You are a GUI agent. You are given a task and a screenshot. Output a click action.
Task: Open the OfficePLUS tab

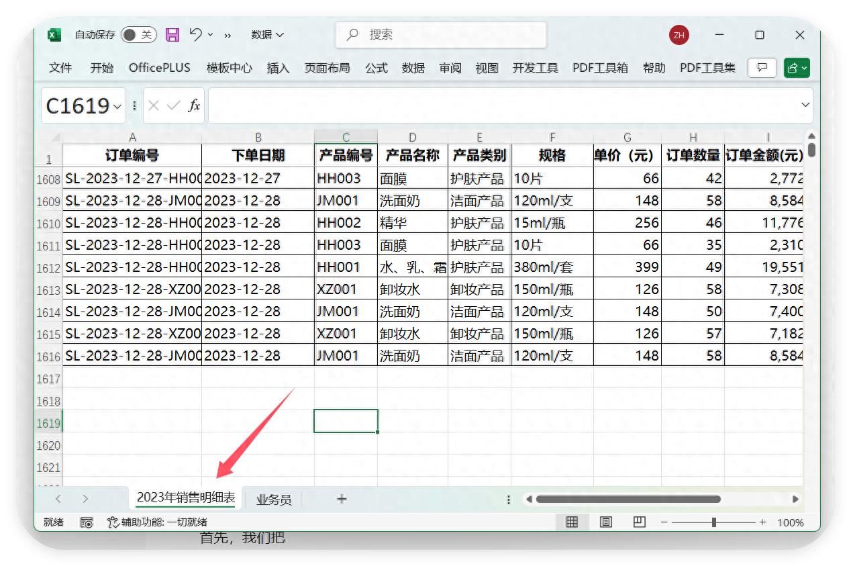point(160,68)
